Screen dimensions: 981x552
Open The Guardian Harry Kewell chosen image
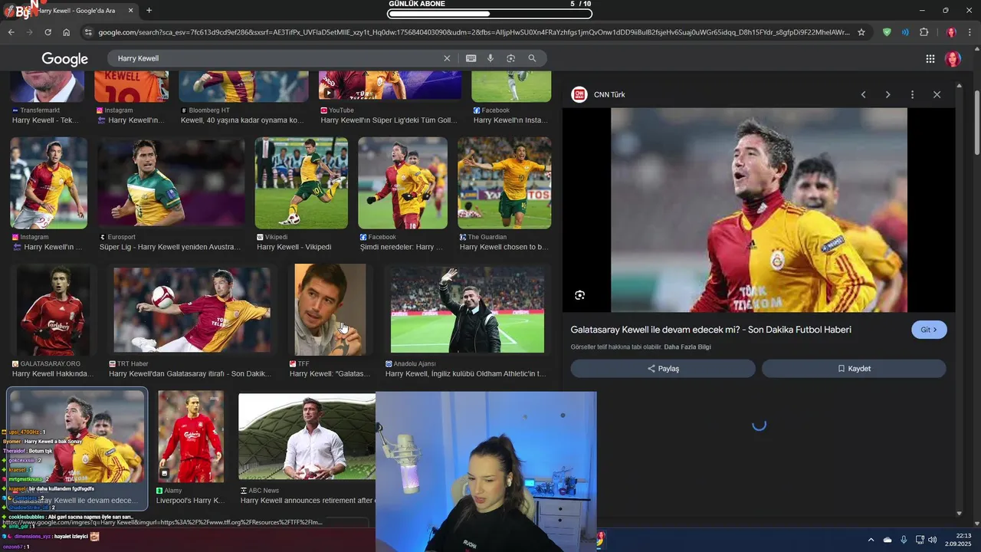504,183
